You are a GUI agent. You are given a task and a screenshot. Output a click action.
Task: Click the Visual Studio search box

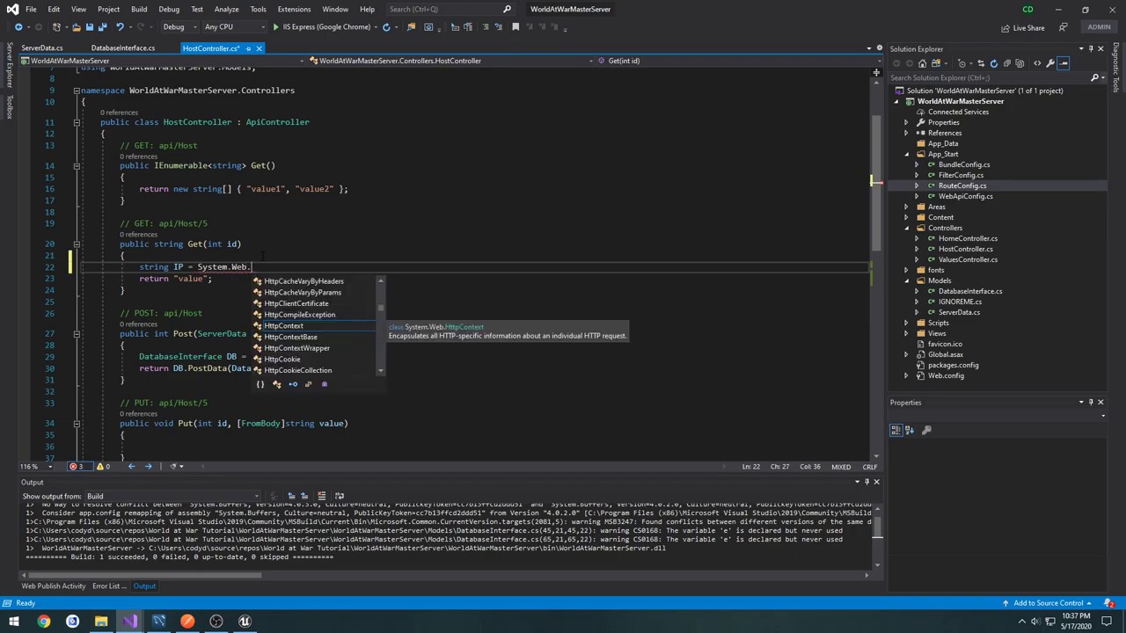click(x=449, y=9)
